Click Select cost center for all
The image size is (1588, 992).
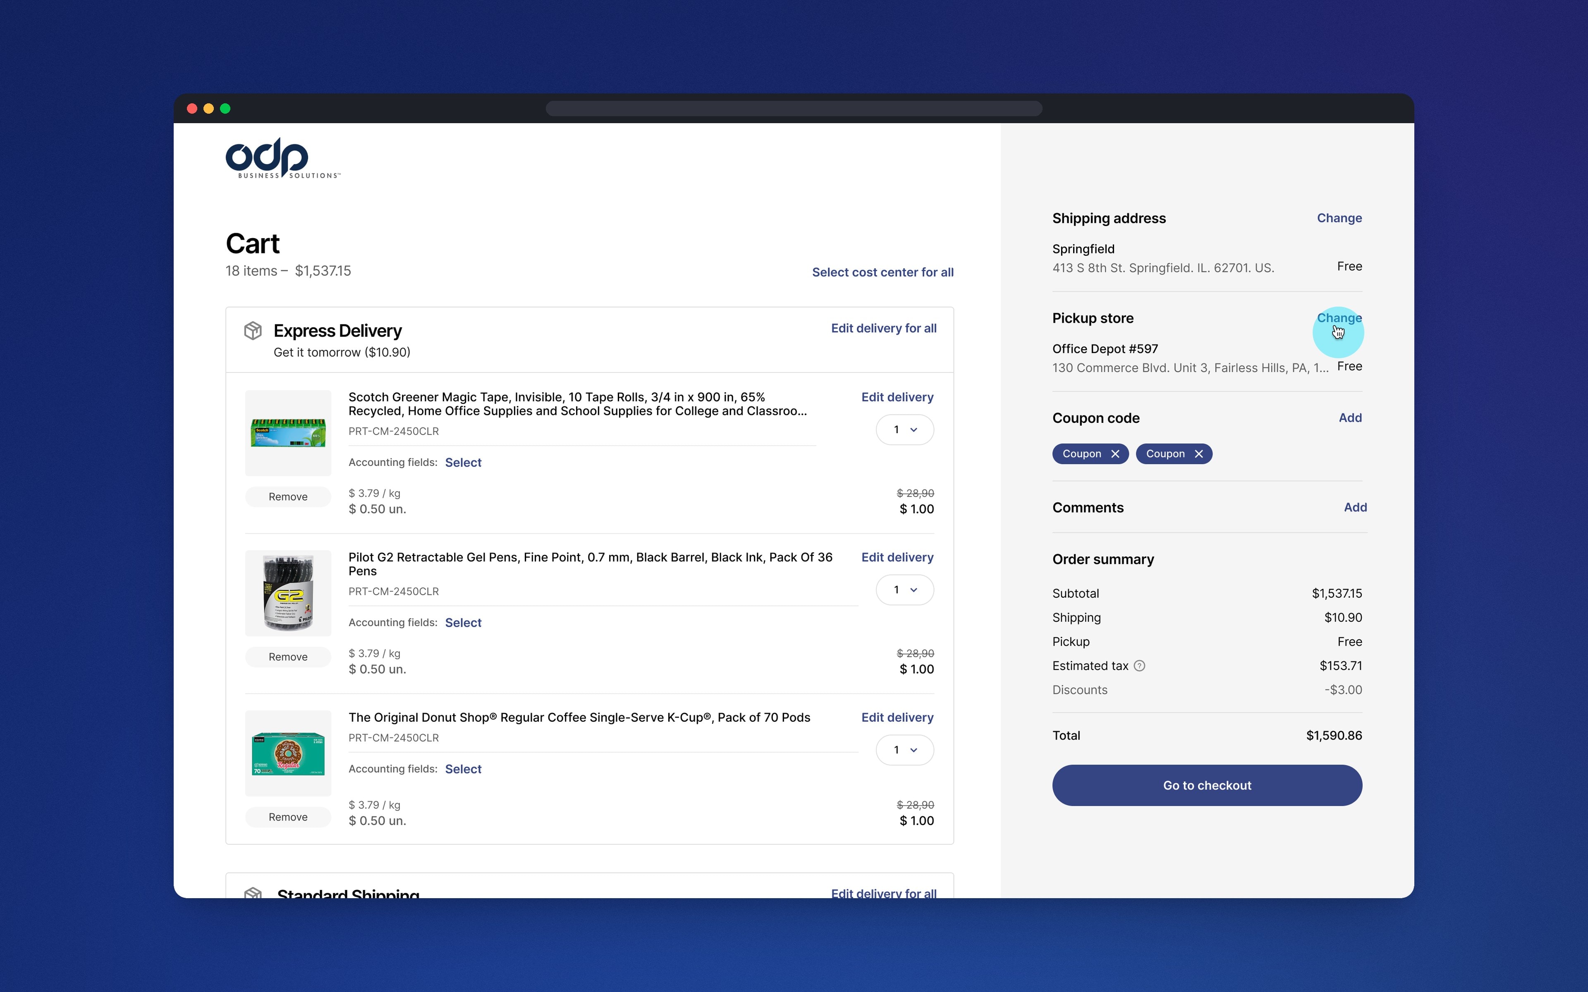point(882,272)
